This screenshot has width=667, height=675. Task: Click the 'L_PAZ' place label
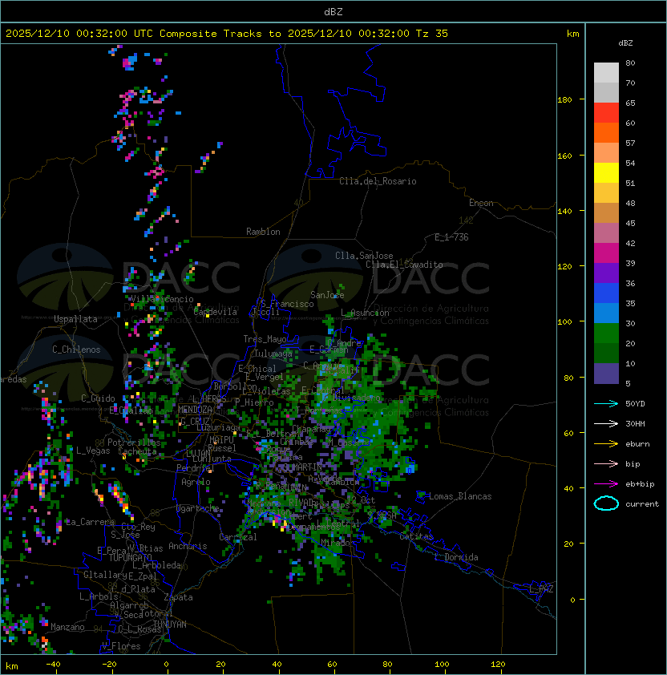click(x=541, y=589)
